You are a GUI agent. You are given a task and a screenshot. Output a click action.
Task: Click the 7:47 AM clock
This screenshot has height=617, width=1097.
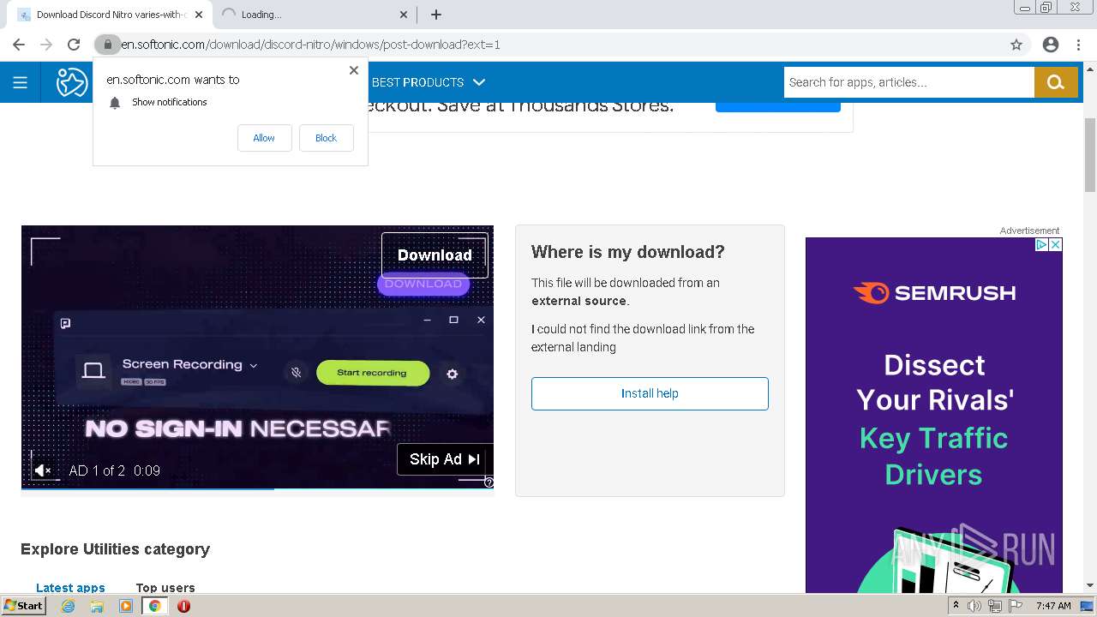[x=1053, y=606]
